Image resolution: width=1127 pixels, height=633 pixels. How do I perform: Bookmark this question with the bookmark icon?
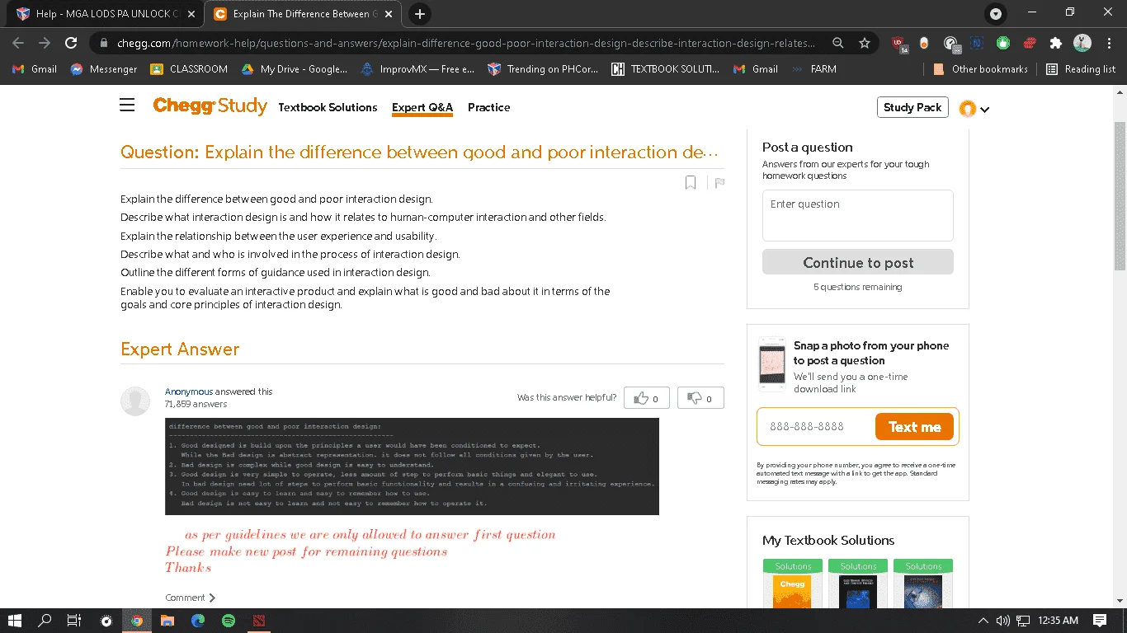pos(691,183)
